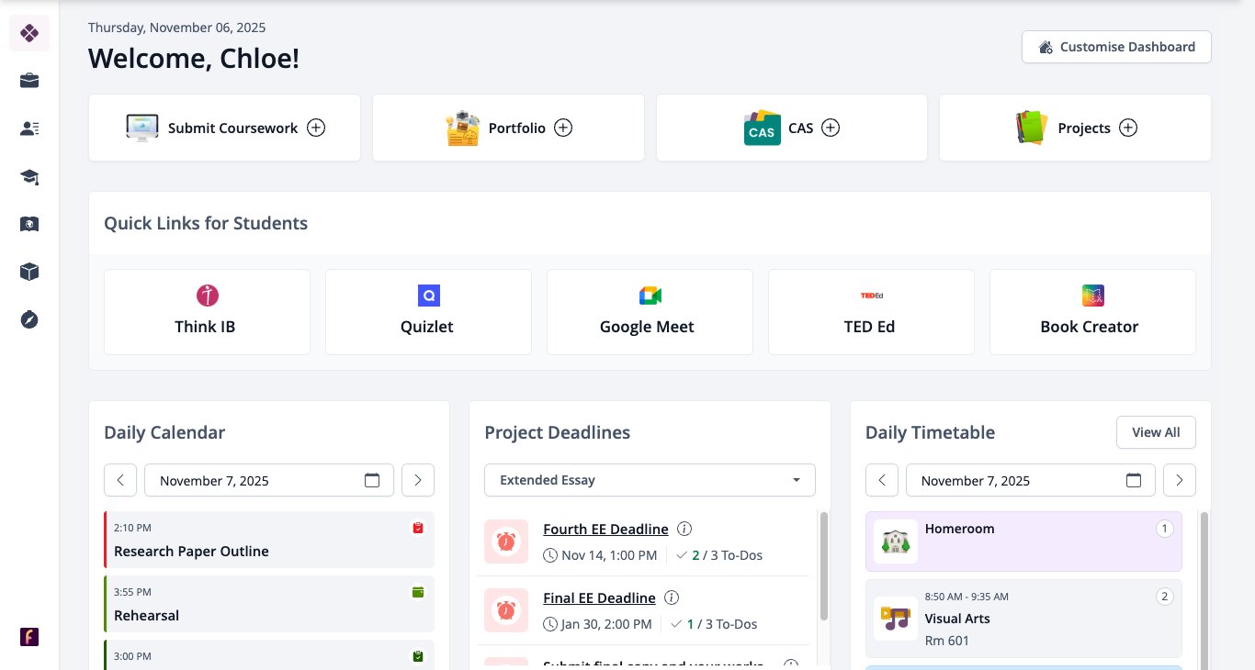1255x670 pixels.
Task: Click the Customise Dashboard button
Action: click(x=1116, y=47)
